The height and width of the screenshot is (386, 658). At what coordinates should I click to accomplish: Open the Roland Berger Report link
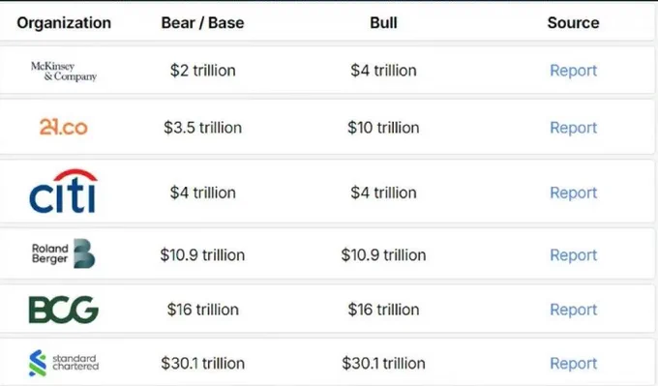tap(573, 255)
